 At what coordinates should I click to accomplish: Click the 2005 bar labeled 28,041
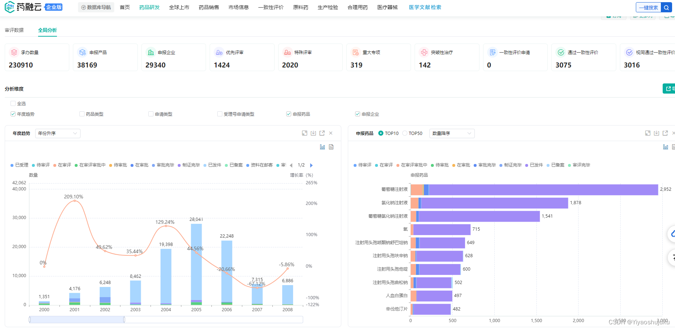tap(197, 264)
